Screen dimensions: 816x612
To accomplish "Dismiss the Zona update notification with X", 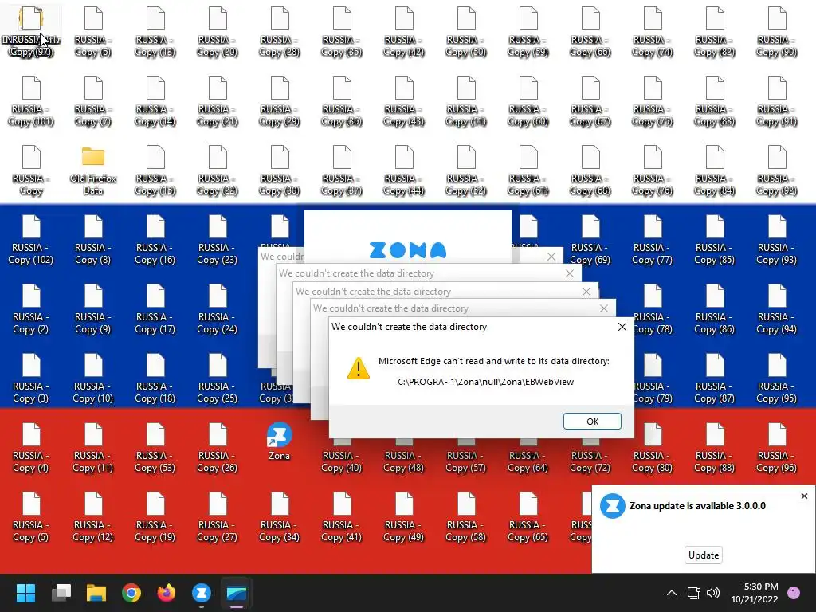I will [804, 496].
